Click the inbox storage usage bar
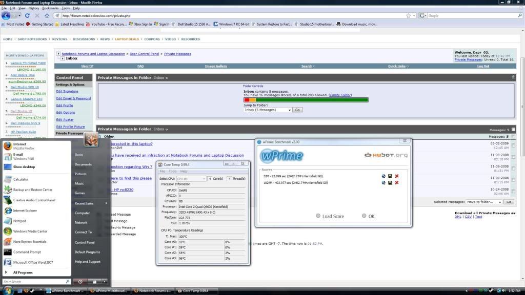The height and width of the screenshot is (295, 525). click(x=306, y=100)
